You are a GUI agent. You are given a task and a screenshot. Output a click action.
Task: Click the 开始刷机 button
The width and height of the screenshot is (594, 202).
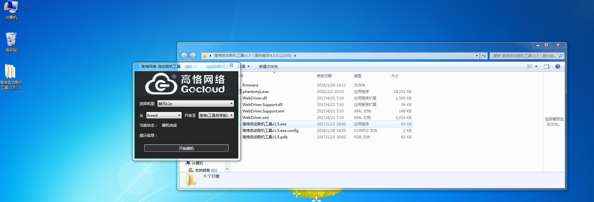tap(186, 148)
